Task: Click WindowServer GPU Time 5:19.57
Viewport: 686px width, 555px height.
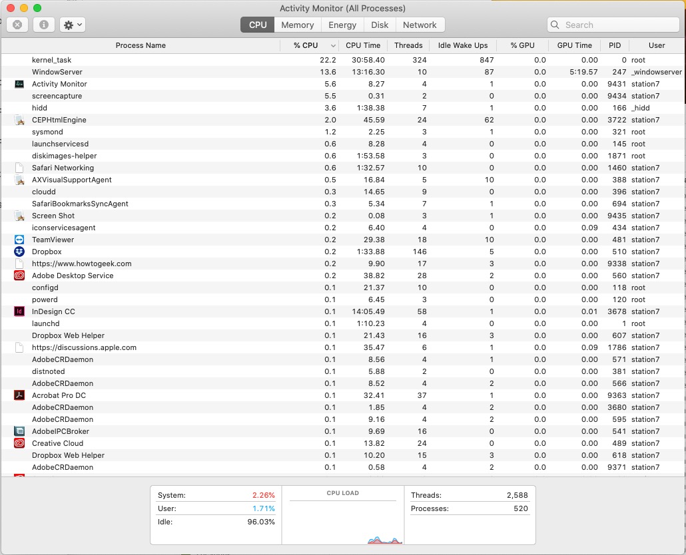Action: coord(583,72)
